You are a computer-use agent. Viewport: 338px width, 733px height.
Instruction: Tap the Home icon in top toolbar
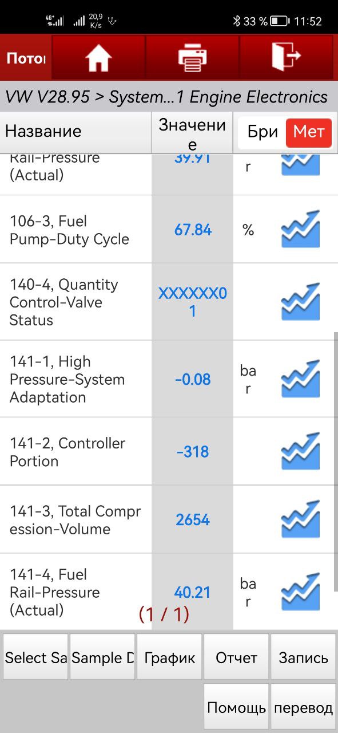pos(98,58)
